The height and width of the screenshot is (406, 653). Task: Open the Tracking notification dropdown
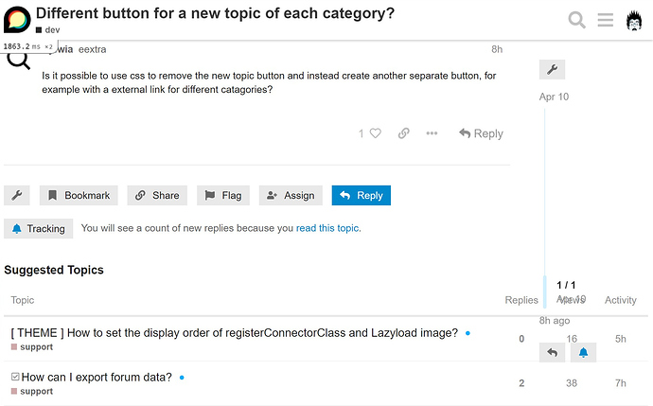point(38,229)
